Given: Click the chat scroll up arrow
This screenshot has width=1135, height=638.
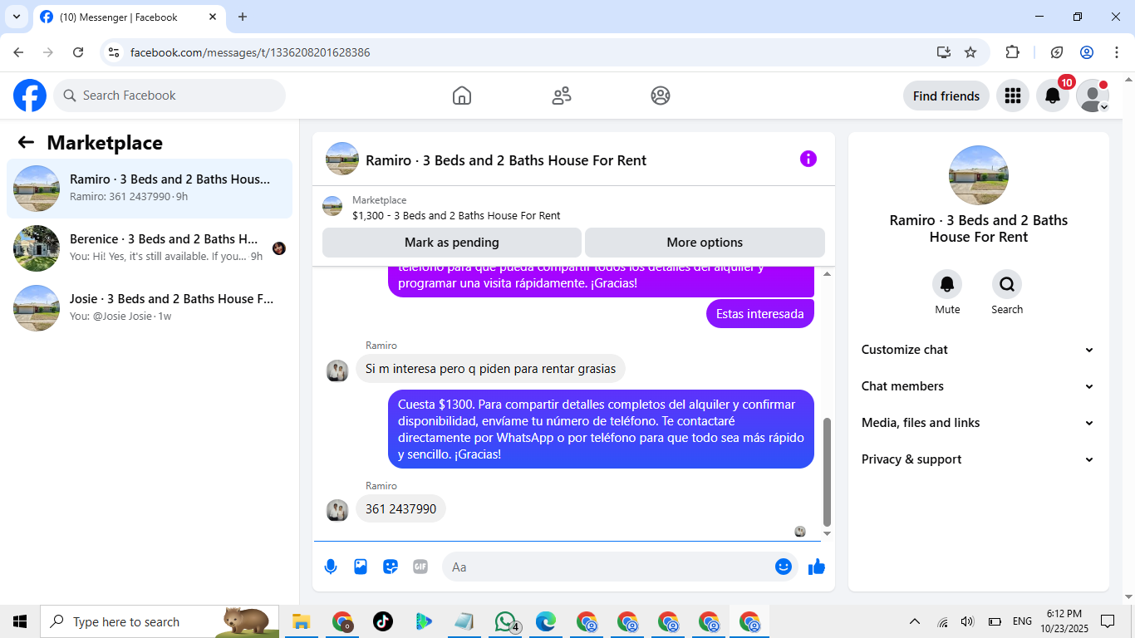Looking at the screenshot, I should tap(827, 273).
